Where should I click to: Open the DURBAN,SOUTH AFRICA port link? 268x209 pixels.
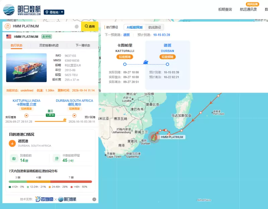[74, 101]
